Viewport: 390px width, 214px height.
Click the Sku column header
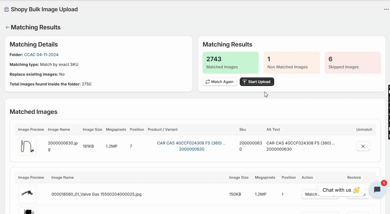[x=243, y=129]
